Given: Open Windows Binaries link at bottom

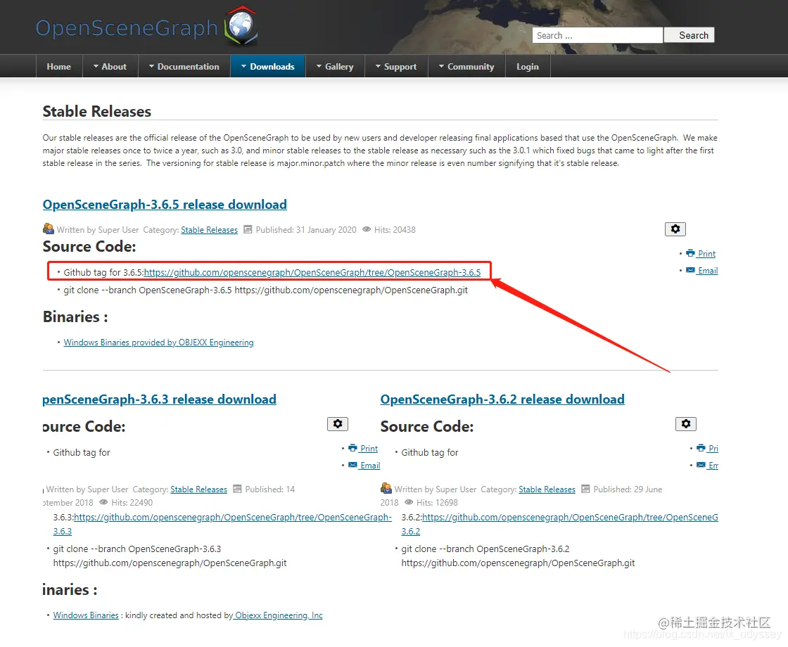Looking at the screenshot, I should 86,615.
